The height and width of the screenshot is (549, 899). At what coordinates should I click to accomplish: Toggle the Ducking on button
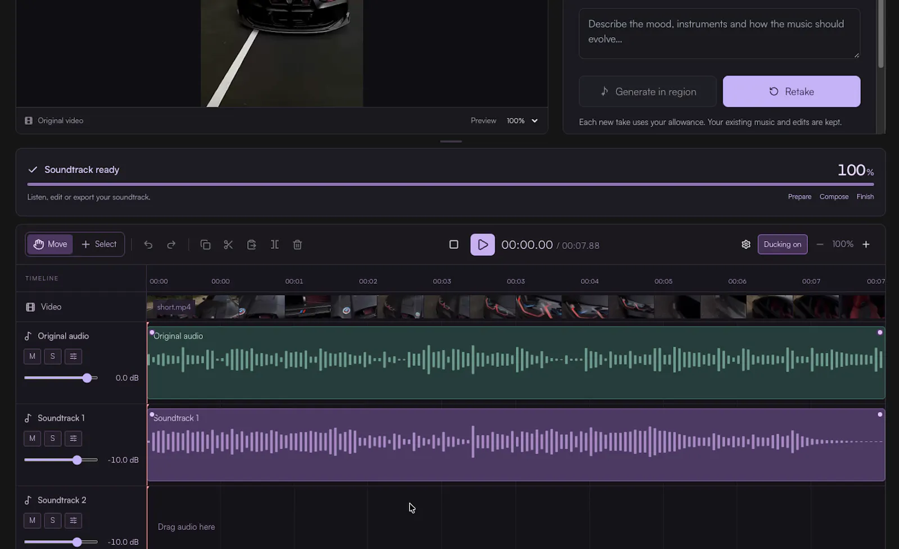[x=782, y=244]
